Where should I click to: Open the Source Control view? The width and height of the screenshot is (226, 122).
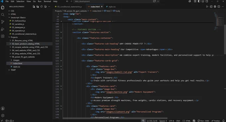click(3, 22)
